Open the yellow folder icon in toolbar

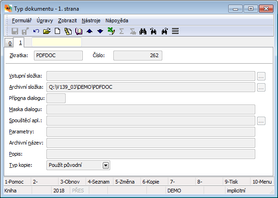47,32
